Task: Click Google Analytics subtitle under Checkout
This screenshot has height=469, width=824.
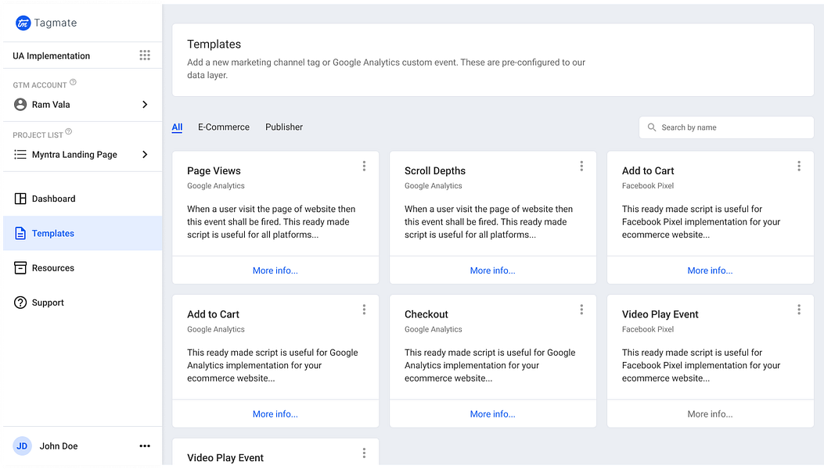Action: (x=434, y=329)
